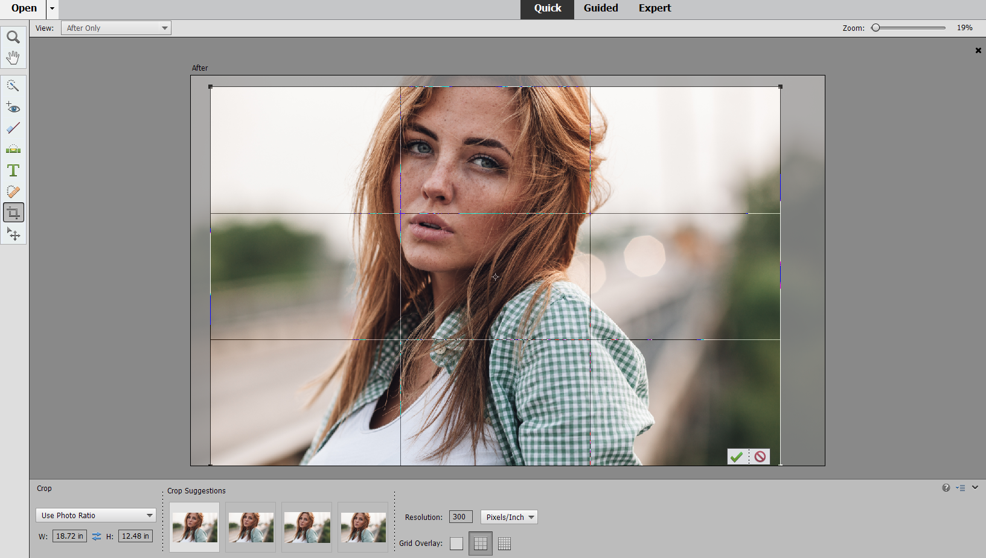Commit the crop with the green checkmark
986x558 pixels.
737,457
